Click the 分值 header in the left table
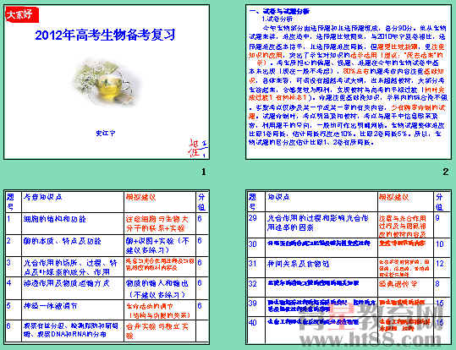This screenshot has width=456, height=350. pyautogui.click(x=202, y=202)
